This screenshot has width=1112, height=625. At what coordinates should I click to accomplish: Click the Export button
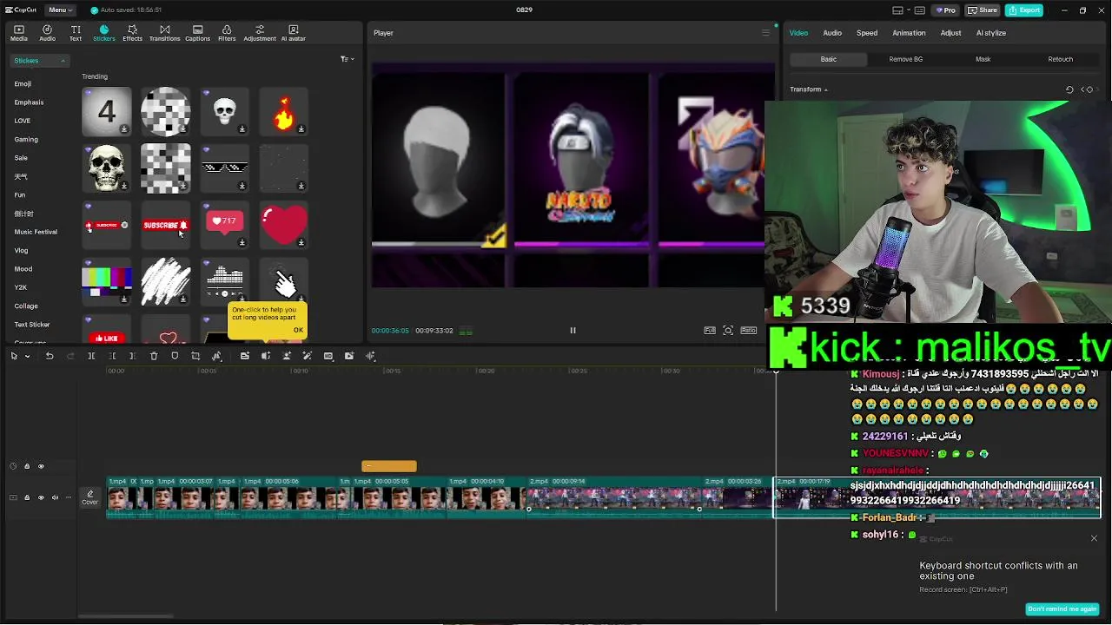click(x=1024, y=10)
